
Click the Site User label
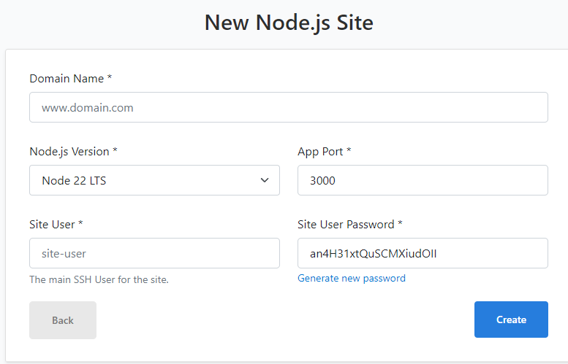(56, 225)
